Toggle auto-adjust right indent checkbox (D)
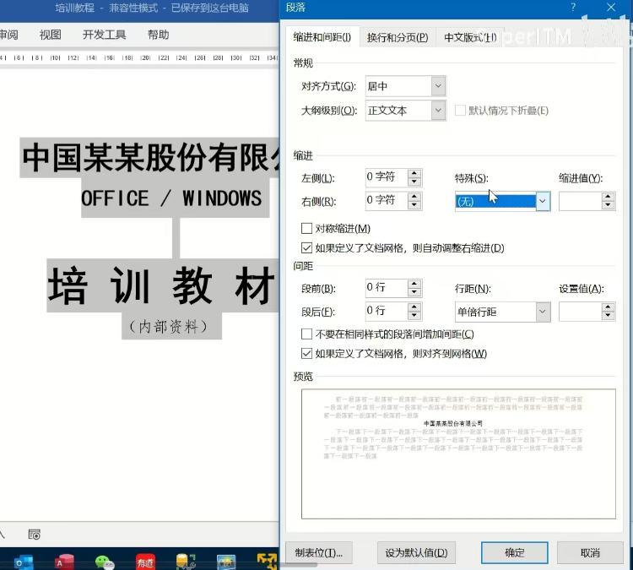 [307, 247]
